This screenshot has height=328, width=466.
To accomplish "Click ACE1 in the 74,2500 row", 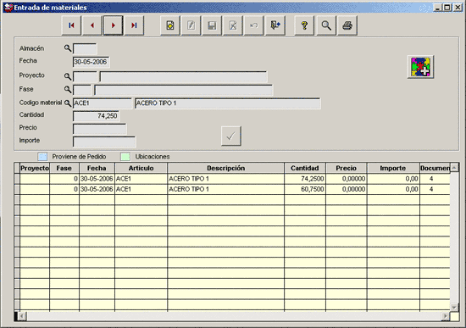I will pyautogui.click(x=141, y=179).
